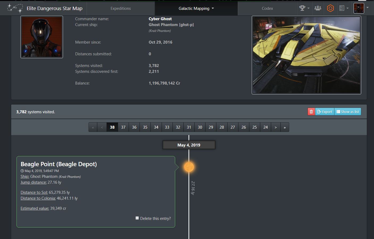
Task: Click the entry timestamp clock icon
Action: pos(22,171)
